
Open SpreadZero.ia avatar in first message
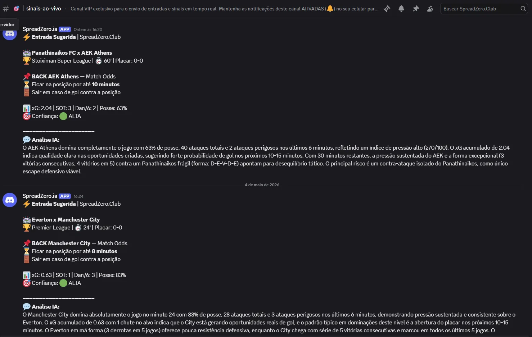click(x=10, y=33)
